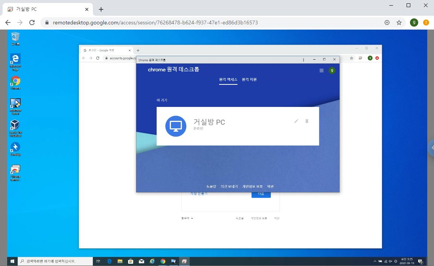Open Chrome from the remote taskbar
Viewport: 434px width, 266px height.
(163, 261)
